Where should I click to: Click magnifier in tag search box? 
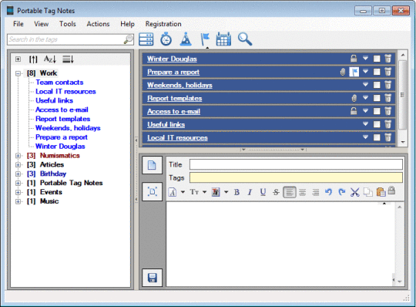tap(129, 39)
